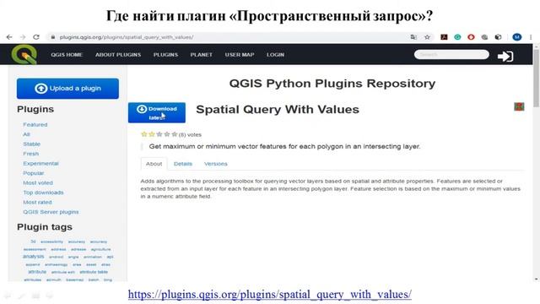540x304 pixels.
Task: Click the fifth rating star
Action: (x=175, y=134)
